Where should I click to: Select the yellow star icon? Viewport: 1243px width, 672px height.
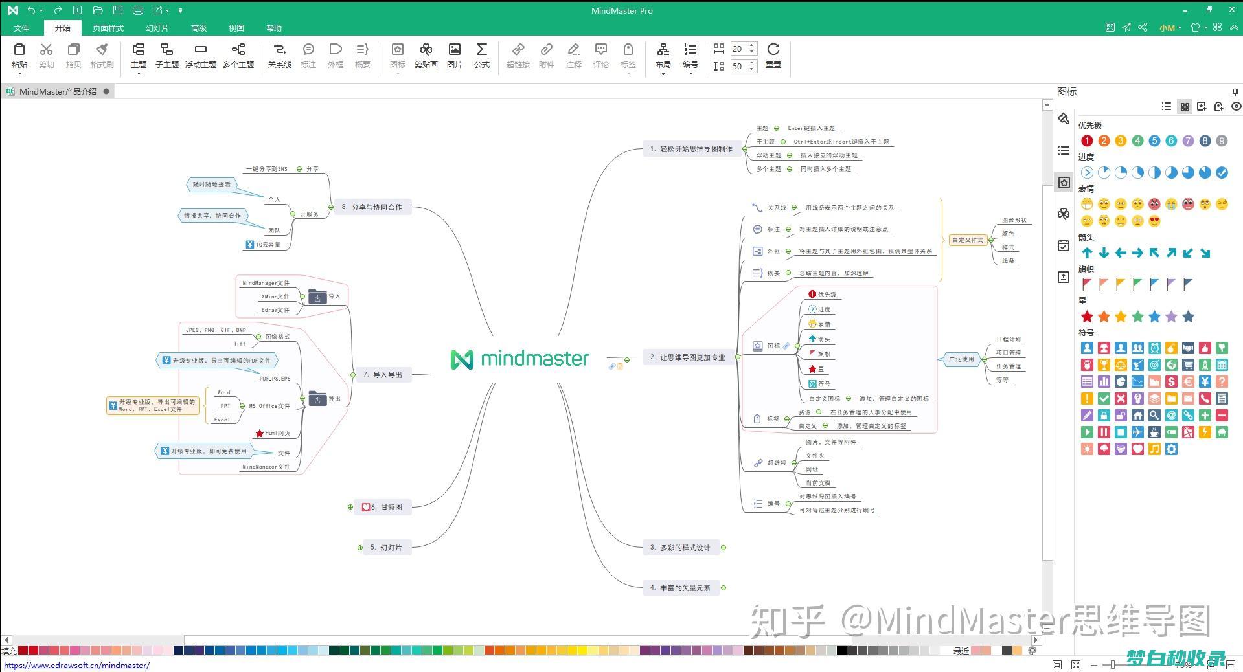(x=1121, y=317)
